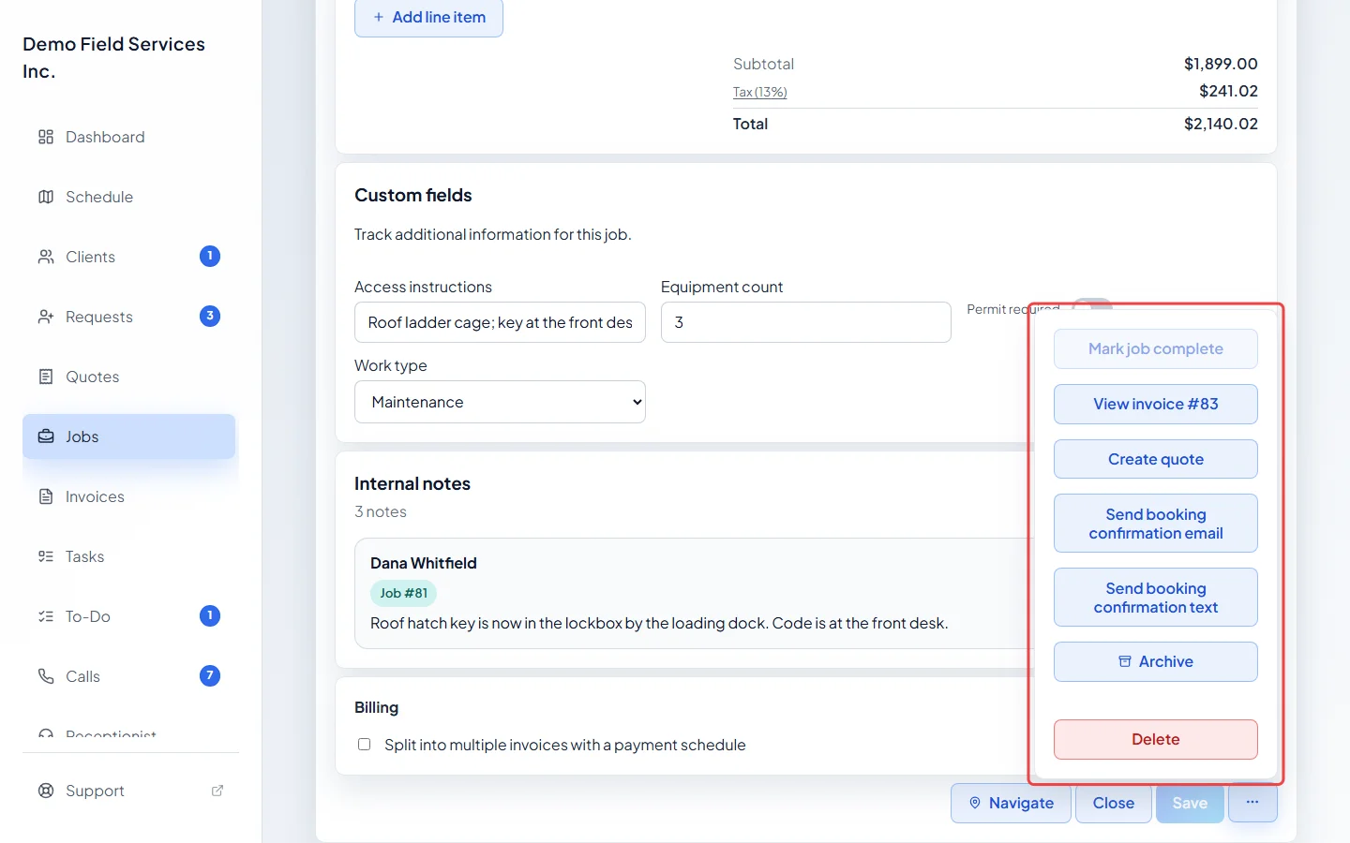Screen dimensions: 1350x843
Task: Select Delete from the actions menu
Action: tap(1156, 739)
